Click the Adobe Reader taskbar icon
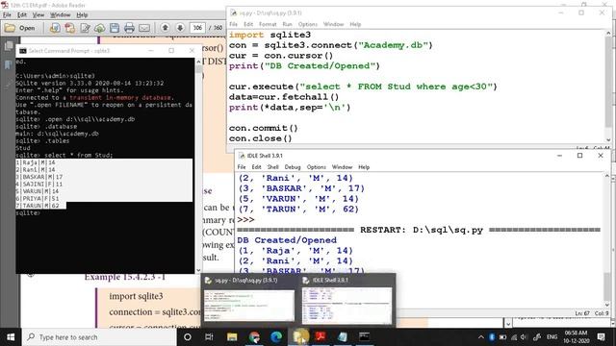 point(321,337)
